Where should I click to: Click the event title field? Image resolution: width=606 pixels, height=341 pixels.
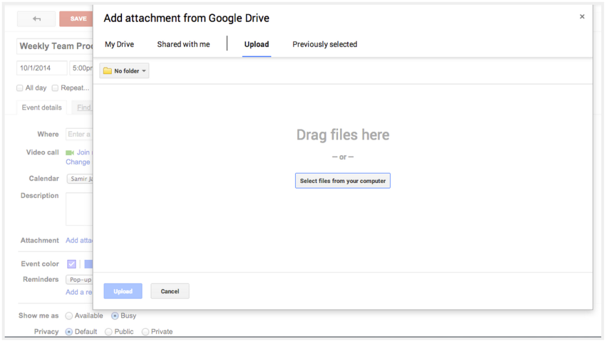(x=55, y=46)
